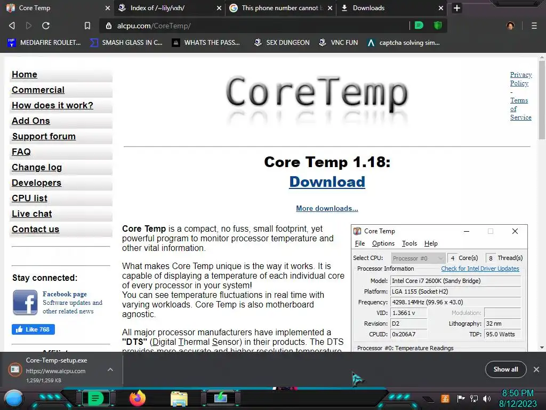Image resolution: width=546 pixels, height=410 pixels.
Task: Close the Downloads tab
Action: coord(441,8)
